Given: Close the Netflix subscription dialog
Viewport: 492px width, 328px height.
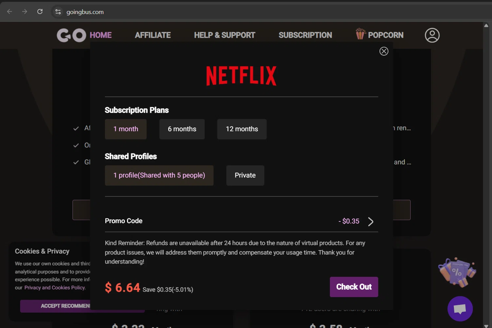Looking at the screenshot, I should click(x=384, y=51).
